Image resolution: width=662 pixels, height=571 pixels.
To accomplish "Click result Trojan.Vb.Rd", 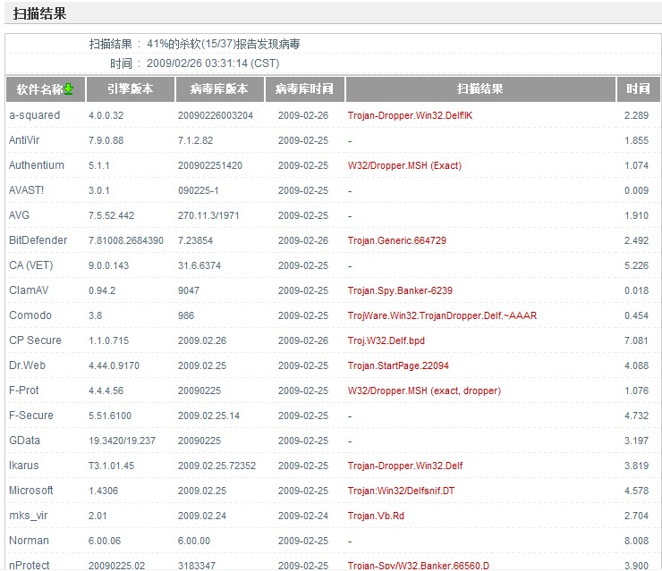I will [x=376, y=516].
